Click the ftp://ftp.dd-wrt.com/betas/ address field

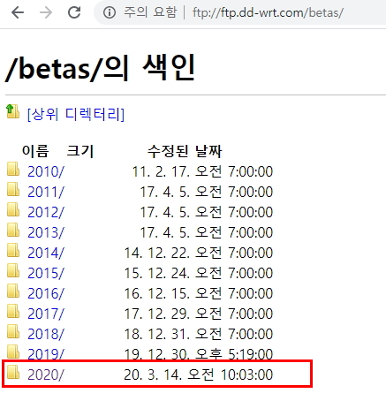pyautogui.click(x=268, y=12)
